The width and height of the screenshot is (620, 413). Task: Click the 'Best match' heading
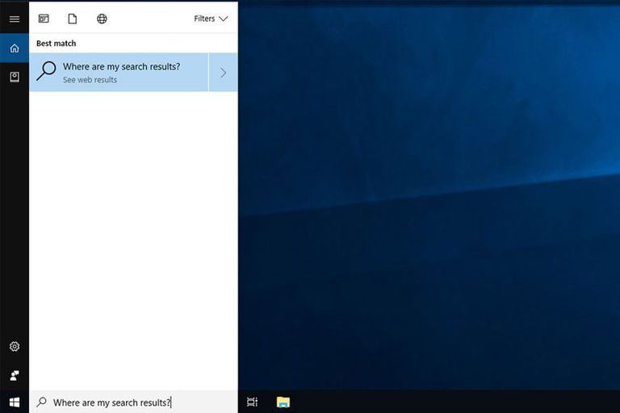57,44
